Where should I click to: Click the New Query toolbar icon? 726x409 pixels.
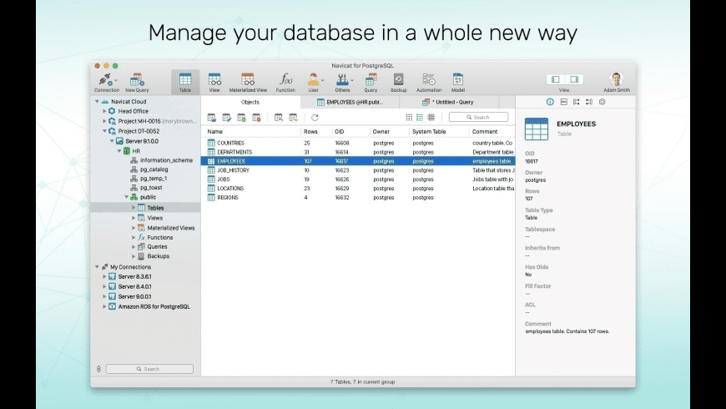pos(137,83)
